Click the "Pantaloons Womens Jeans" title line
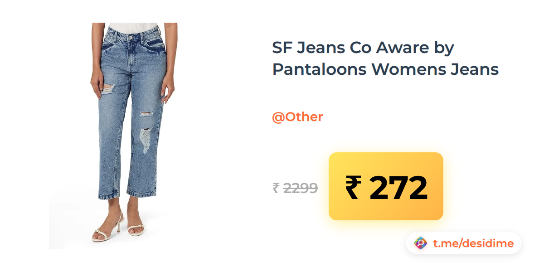The height and width of the screenshot is (272, 544). click(385, 70)
